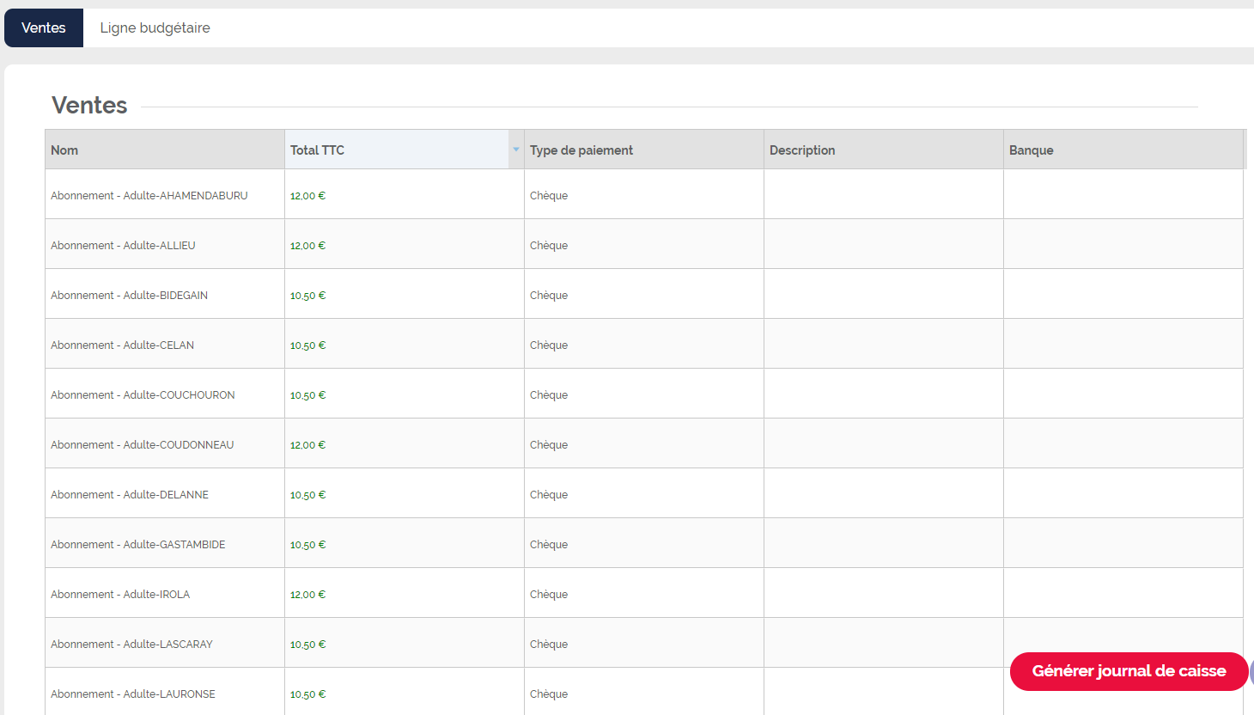
Task: Select Abonnement - Adulte-GASTAMBIDE row name
Action: [x=138, y=545]
